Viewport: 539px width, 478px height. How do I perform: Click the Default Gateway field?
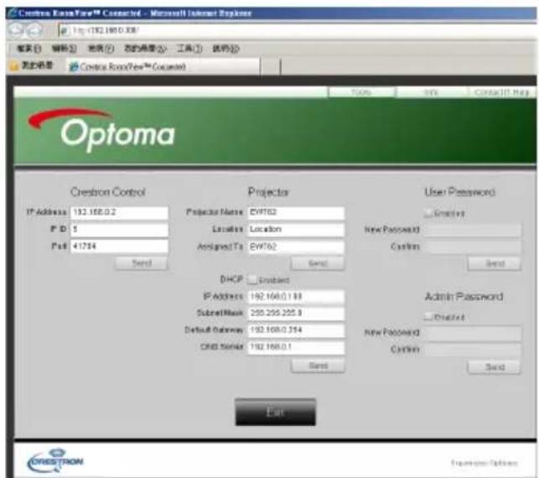pyautogui.click(x=296, y=330)
